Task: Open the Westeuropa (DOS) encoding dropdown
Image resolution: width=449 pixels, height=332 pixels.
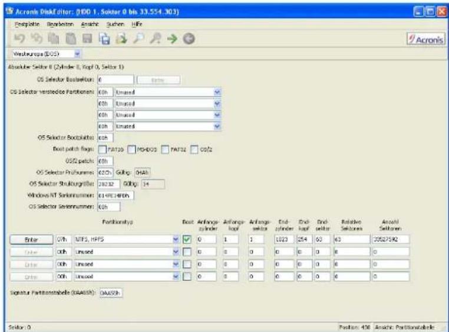Action: [77, 54]
